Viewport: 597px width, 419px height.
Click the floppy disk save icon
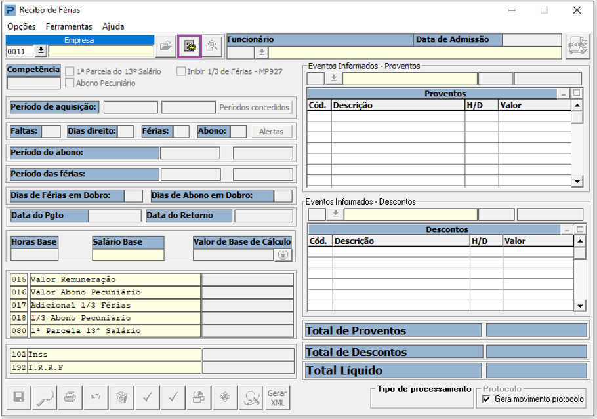pos(18,397)
